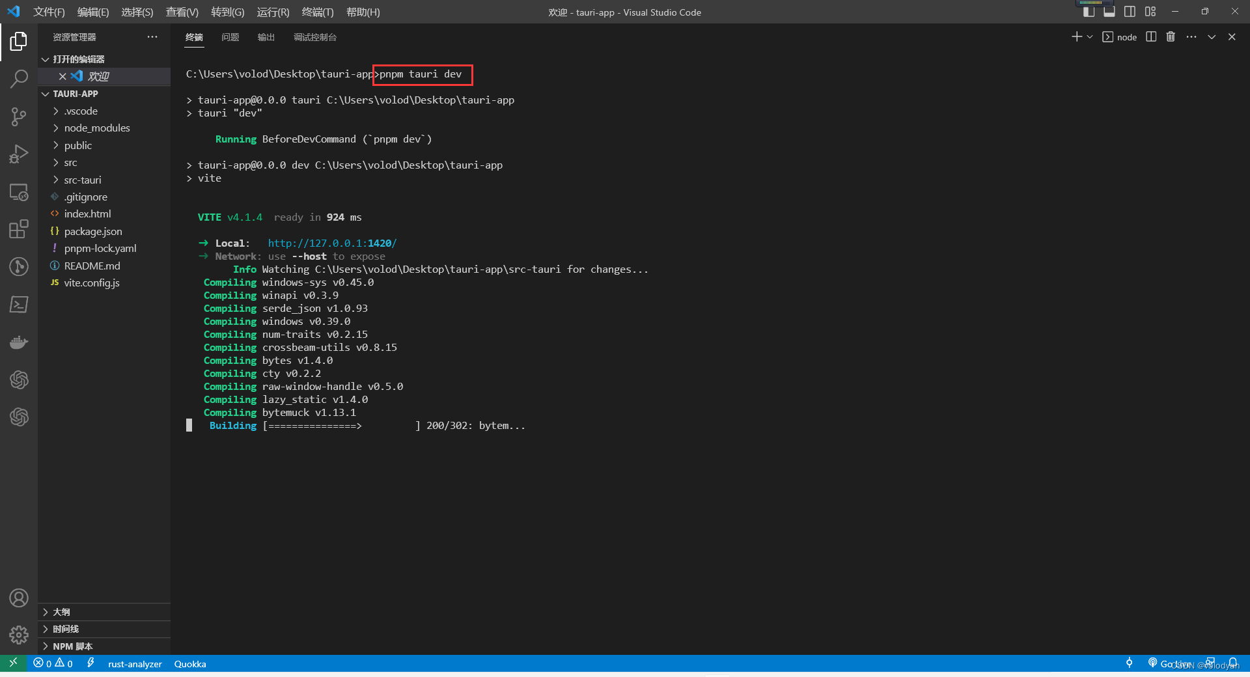
Task: Close the terminal panel with X
Action: tap(1232, 37)
